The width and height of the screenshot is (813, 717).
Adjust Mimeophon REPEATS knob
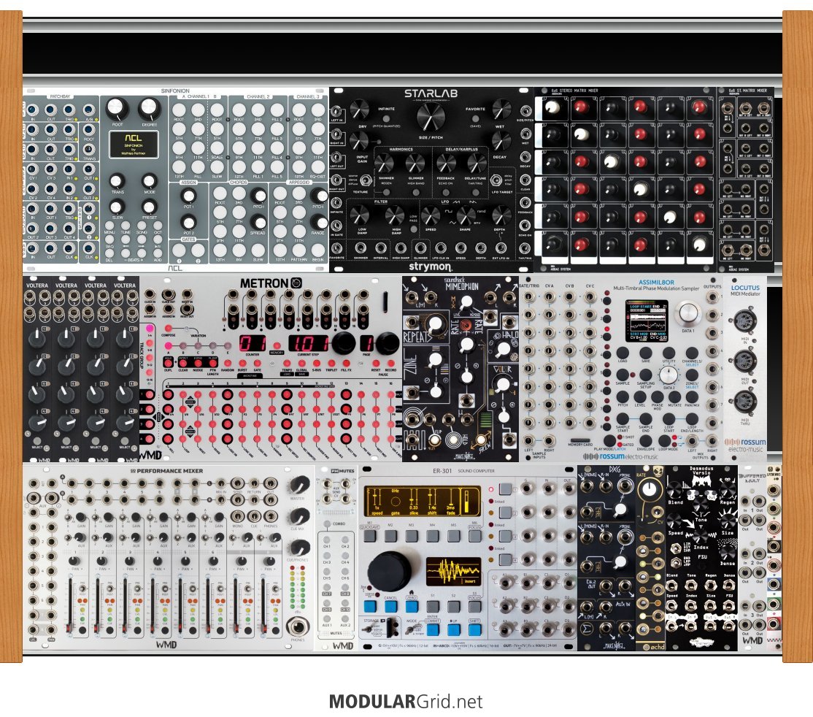(x=436, y=324)
